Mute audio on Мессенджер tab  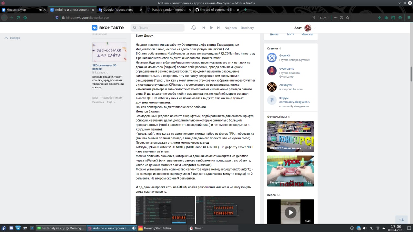click(x=40, y=10)
